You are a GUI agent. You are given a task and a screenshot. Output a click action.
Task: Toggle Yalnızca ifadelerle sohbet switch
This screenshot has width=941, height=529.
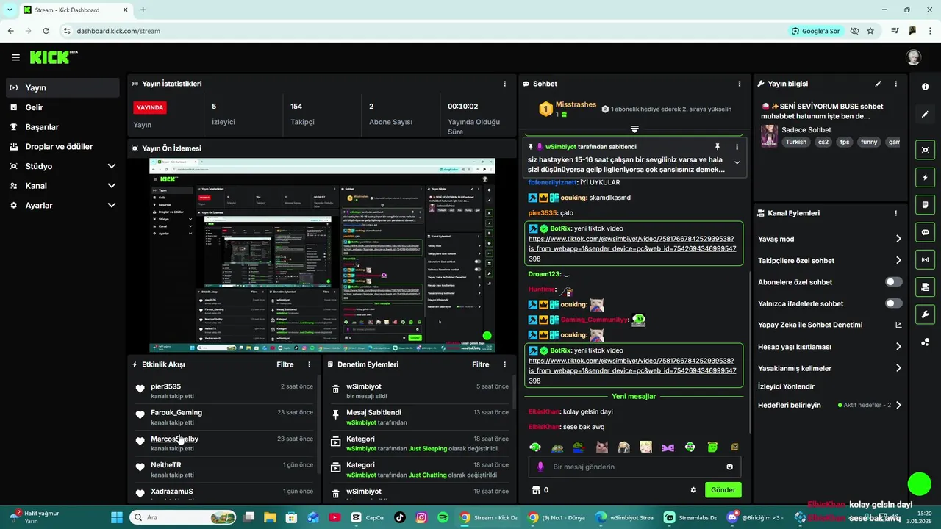pyautogui.click(x=894, y=303)
